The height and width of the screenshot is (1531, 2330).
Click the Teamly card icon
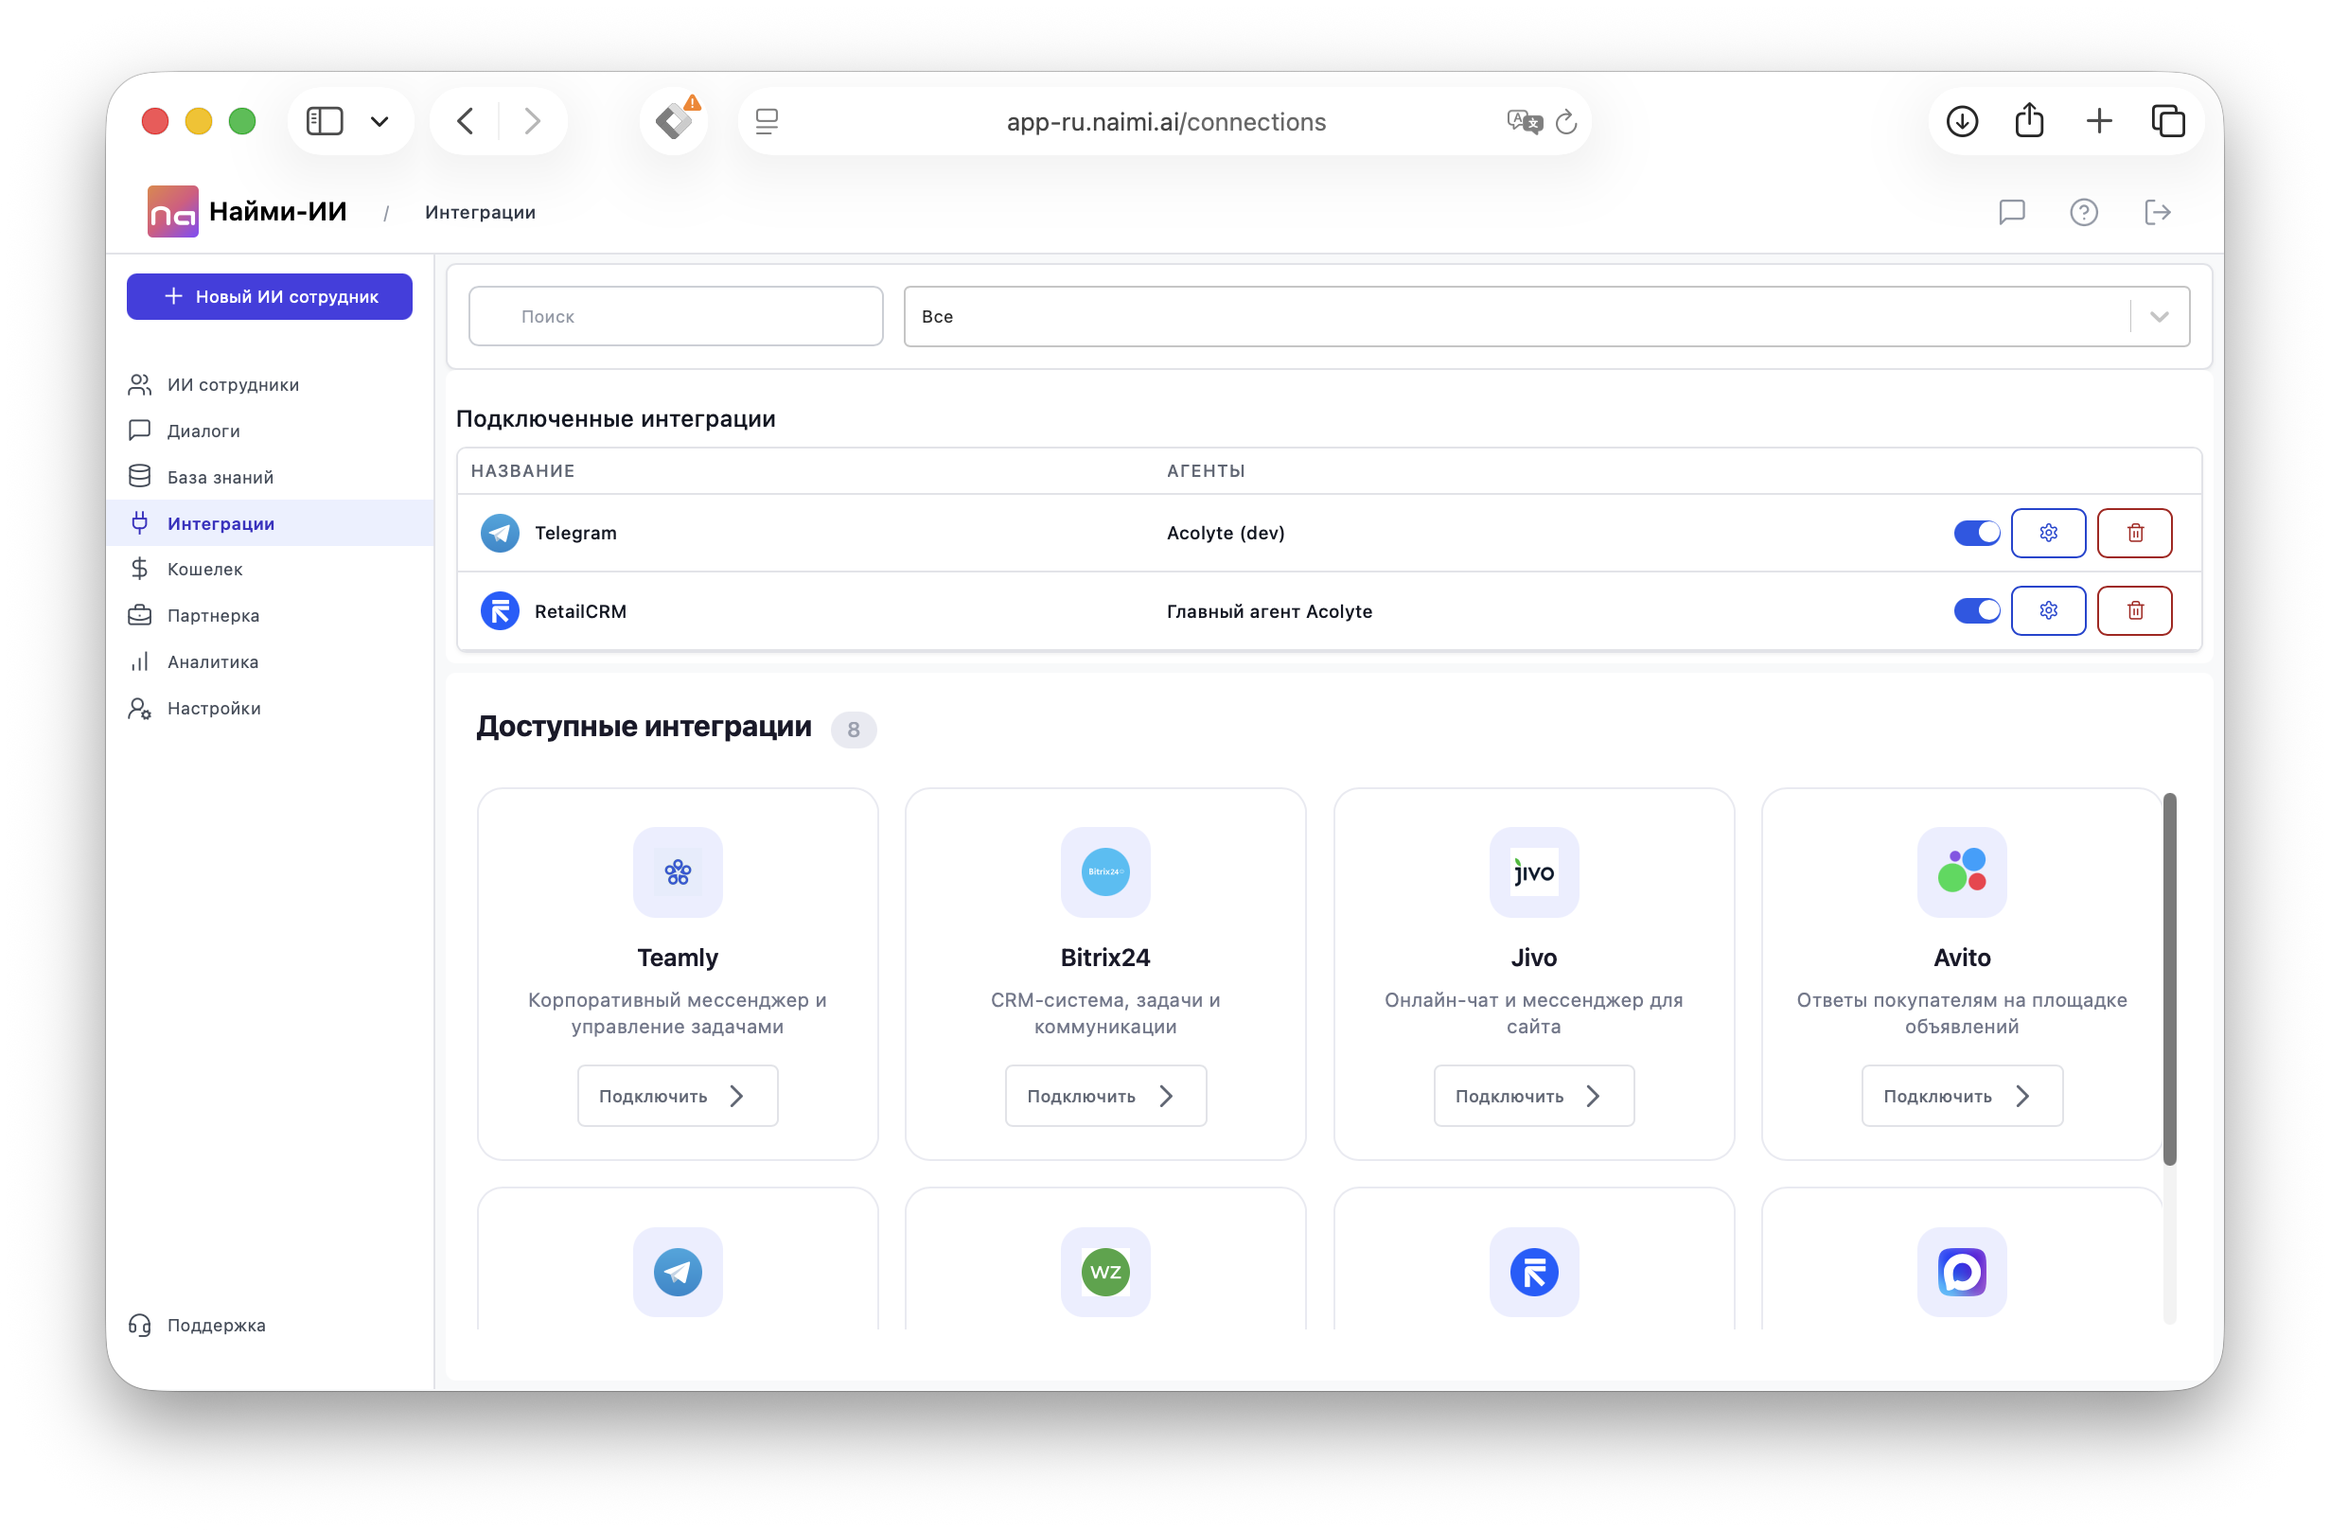point(678,872)
